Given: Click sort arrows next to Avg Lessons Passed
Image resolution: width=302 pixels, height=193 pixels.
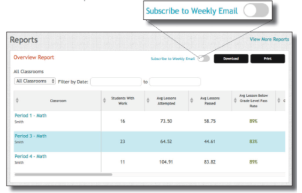Looking at the screenshot, I should click(x=190, y=100).
